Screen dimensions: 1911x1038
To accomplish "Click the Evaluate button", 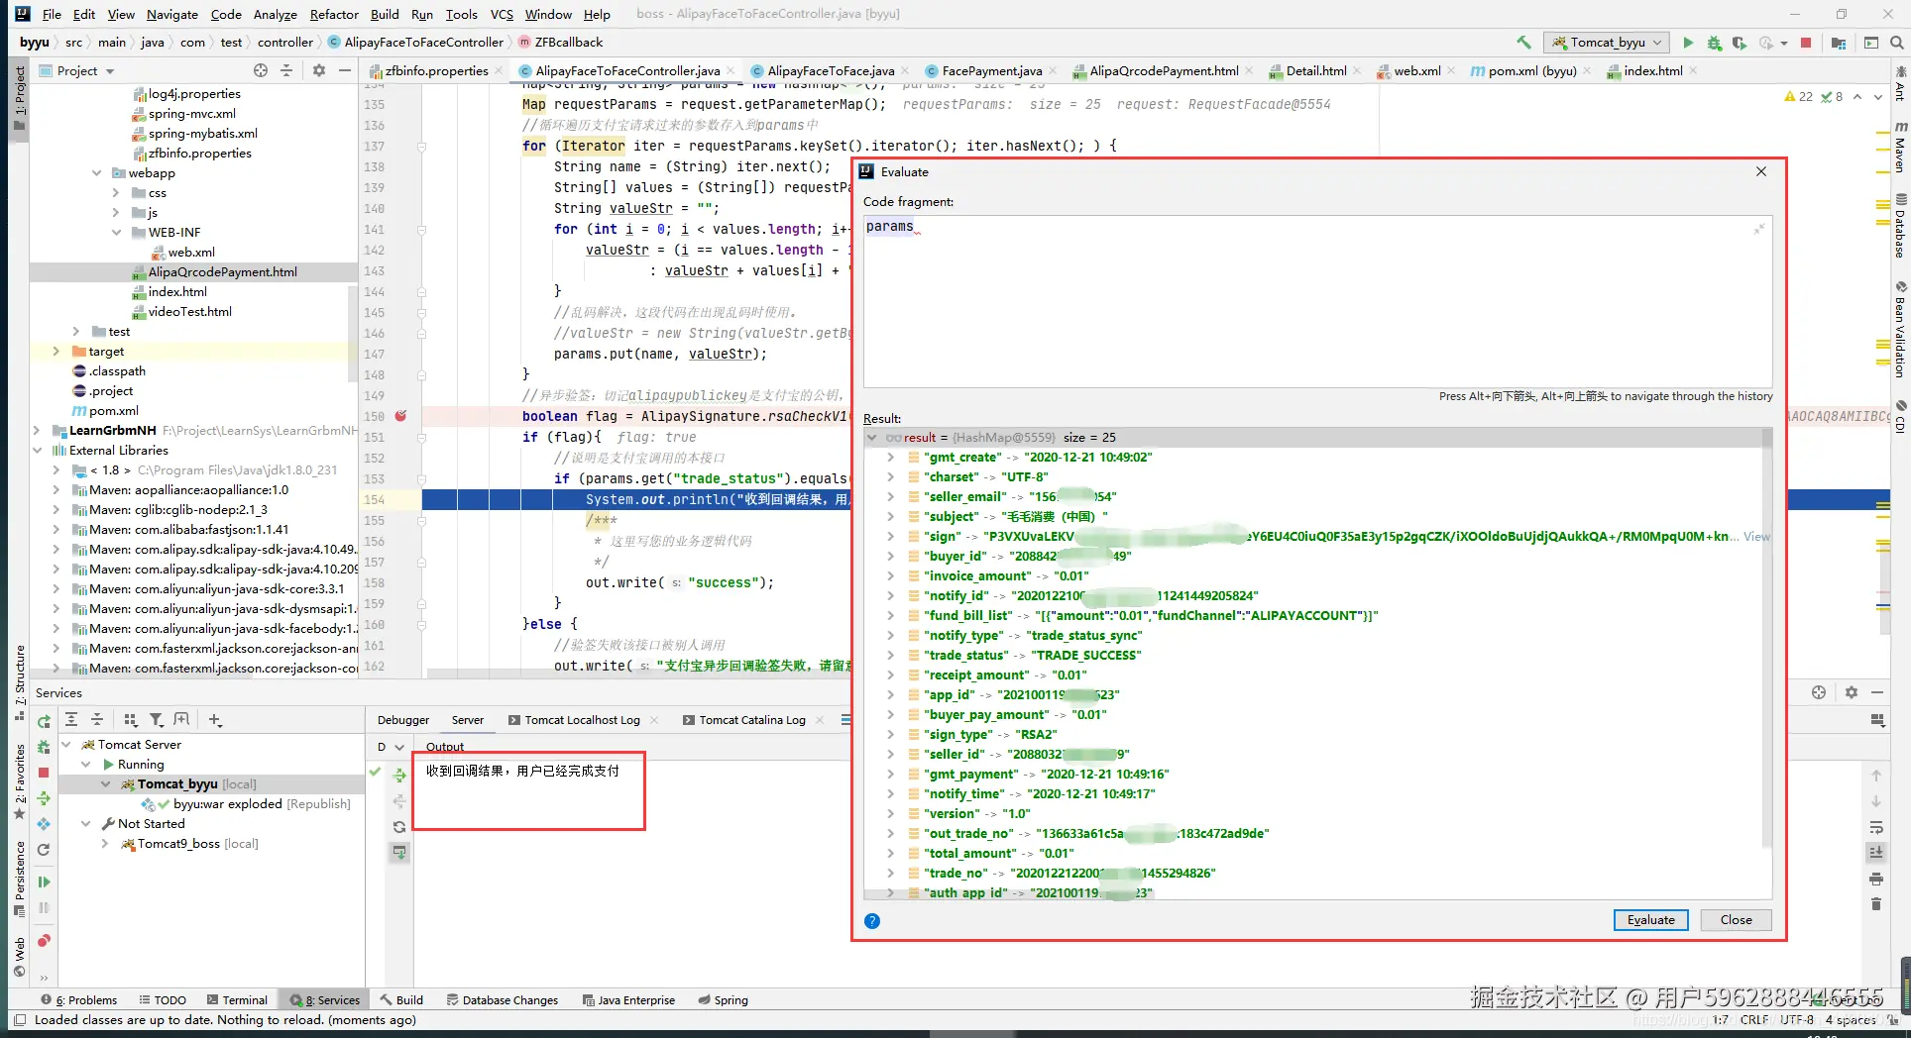I will [1650, 920].
